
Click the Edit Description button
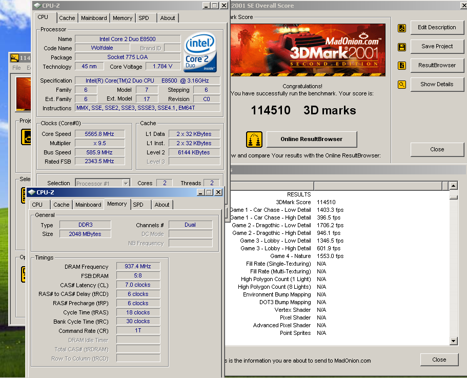(437, 27)
